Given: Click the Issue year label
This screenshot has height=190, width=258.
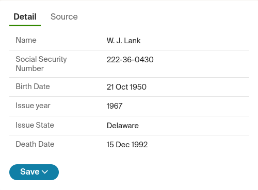Looking at the screenshot, I should tap(33, 106).
